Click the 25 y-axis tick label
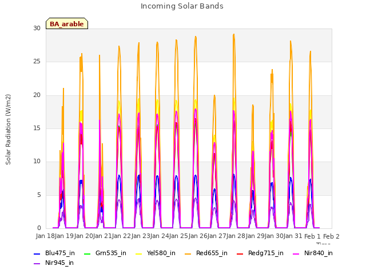The width and height of the screenshot is (366, 274). coord(37,62)
